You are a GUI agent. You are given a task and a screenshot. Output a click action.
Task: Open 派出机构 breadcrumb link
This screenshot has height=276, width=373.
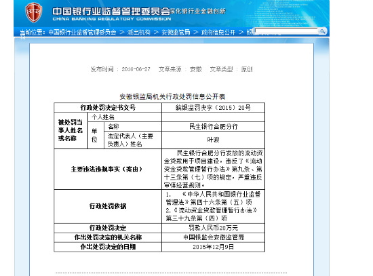click(x=138, y=32)
